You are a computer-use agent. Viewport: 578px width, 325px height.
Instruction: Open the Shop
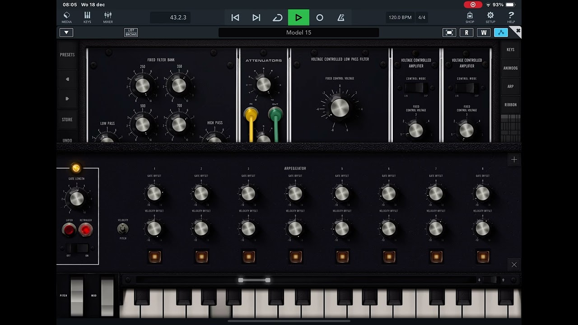click(470, 17)
